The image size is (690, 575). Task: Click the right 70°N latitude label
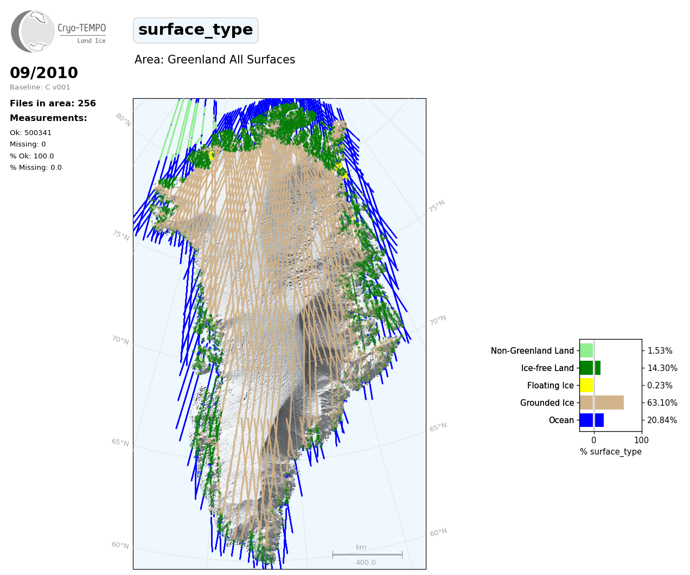(438, 320)
